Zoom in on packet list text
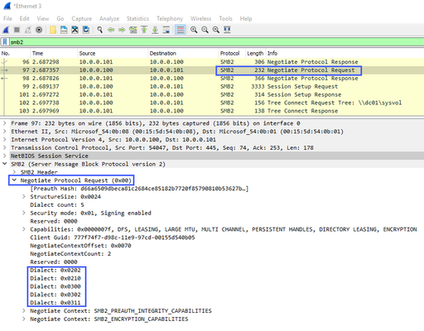This screenshot has height=331, width=424. click(x=194, y=30)
